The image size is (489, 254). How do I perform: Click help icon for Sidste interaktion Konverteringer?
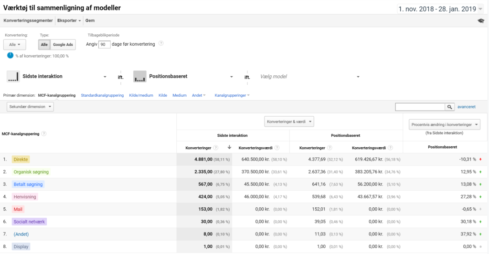tap(215, 148)
